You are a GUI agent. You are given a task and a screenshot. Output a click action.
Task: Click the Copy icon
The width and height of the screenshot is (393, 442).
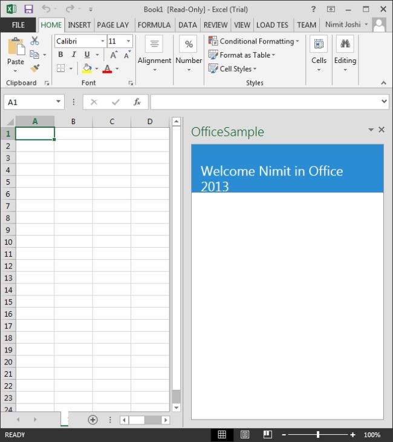[x=34, y=54]
